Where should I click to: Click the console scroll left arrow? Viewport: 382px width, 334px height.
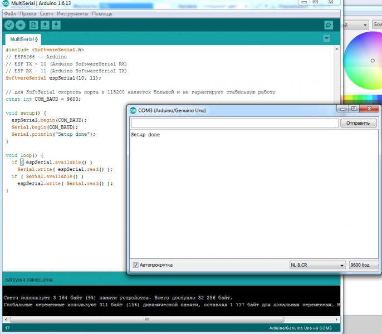click(6, 320)
